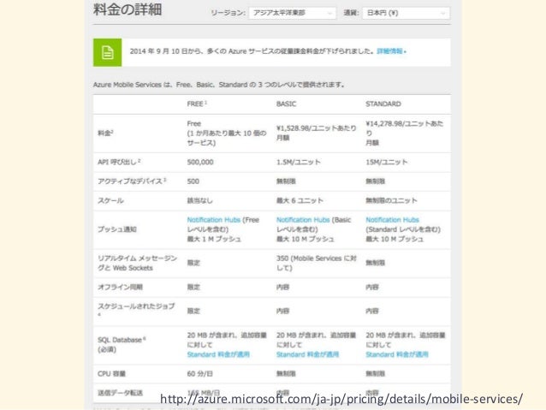Click 該当なし in the スケール row
This screenshot has height=410, width=546.
click(x=199, y=200)
